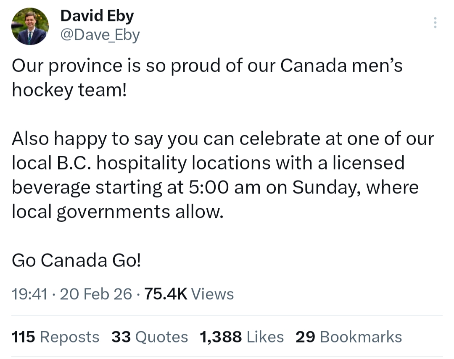
Task: Click the 29 Bookmarks count
Action: click(349, 337)
